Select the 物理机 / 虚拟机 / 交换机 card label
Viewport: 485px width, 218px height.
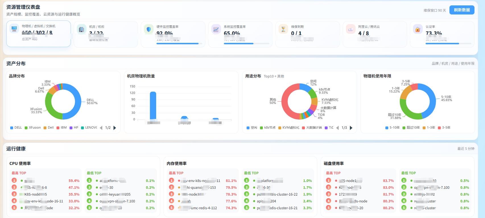pyautogui.click(x=39, y=26)
